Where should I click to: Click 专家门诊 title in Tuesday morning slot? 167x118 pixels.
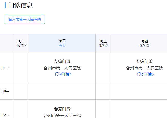pos(62,61)
